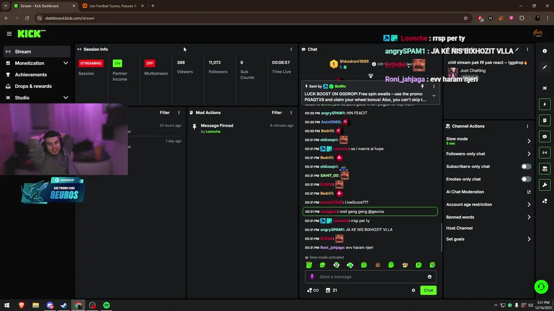Open Channel Actions three-dot menu
This screenshot has width=554, height=311.
(x=527, y=126)
